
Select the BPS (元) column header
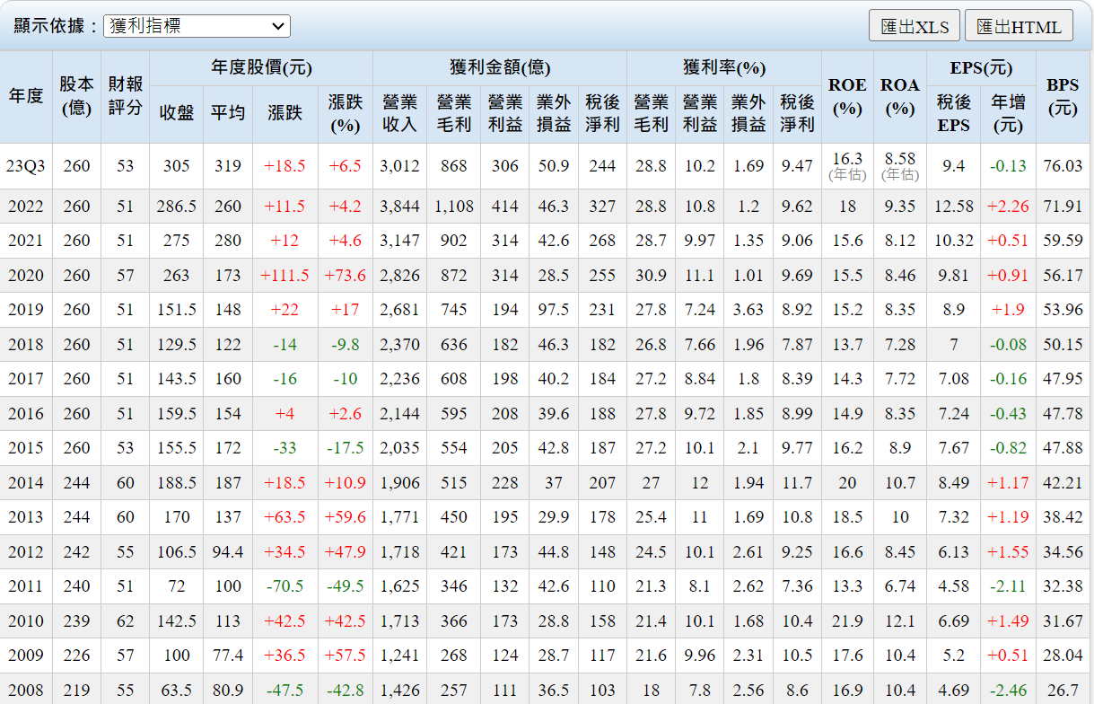coord(1063,96)
